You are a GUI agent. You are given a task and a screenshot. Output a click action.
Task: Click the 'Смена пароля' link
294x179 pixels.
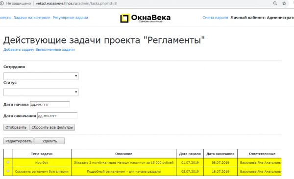pos(215,18)
